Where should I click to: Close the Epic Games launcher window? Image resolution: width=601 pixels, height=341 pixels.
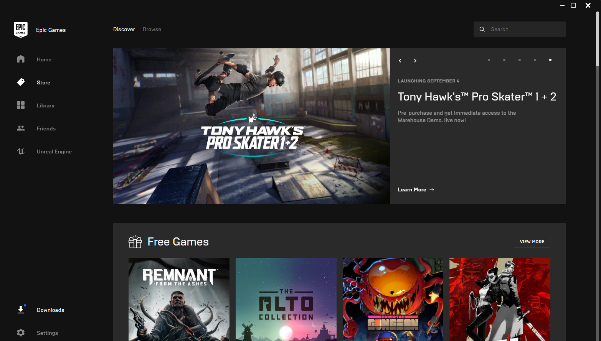[x=588, y=5]
